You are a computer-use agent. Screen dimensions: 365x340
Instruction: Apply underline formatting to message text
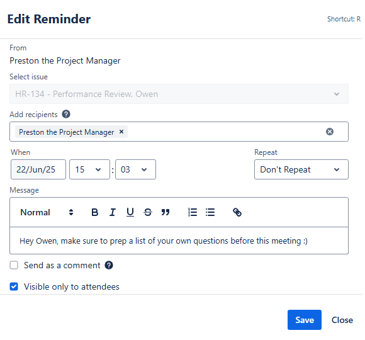tap(130, 212)
